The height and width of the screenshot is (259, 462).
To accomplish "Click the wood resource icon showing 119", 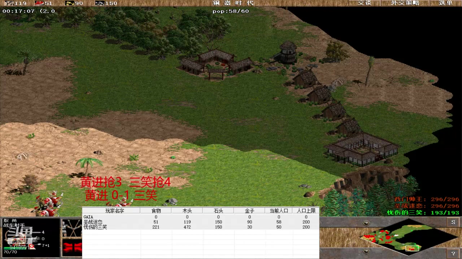I will [9, 3].
